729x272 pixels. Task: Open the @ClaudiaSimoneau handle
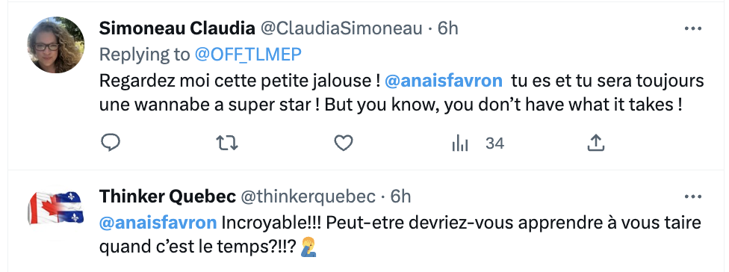[x=341, y=29]
